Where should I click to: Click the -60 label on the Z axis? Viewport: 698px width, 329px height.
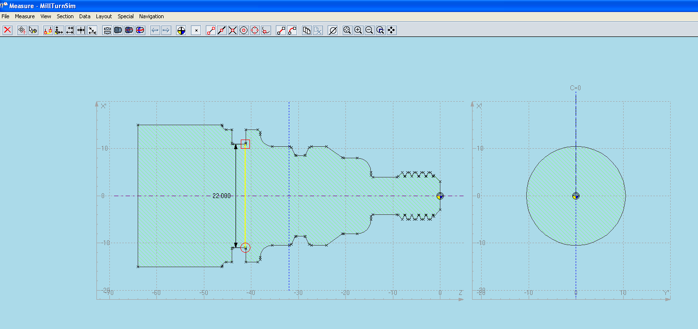pos(156,293)
